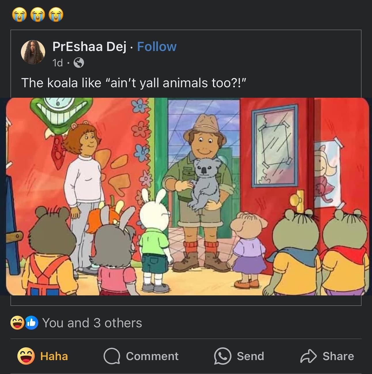This screenshot has width=372, height=374.
Task: Click the third crying emoji at top
Action: point(56,15)
